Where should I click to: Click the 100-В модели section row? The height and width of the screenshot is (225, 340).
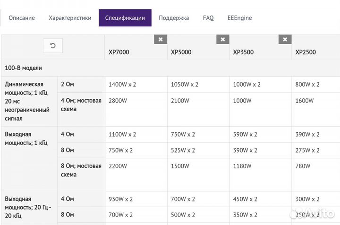[24, 68]
